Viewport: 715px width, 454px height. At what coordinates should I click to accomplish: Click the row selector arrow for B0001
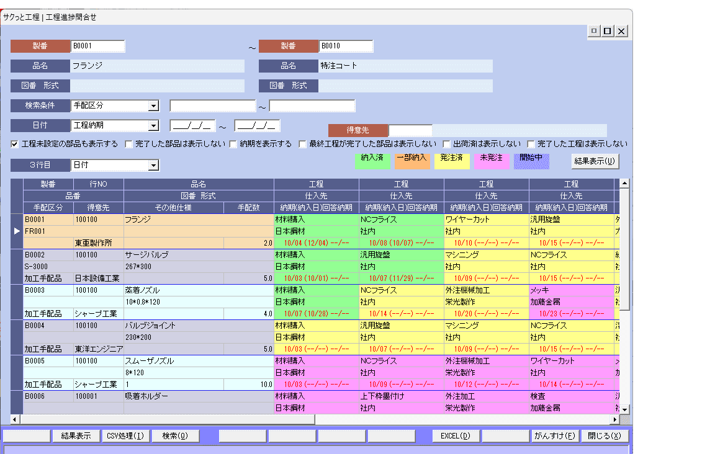pyautogui.click(x=17, y=231)
